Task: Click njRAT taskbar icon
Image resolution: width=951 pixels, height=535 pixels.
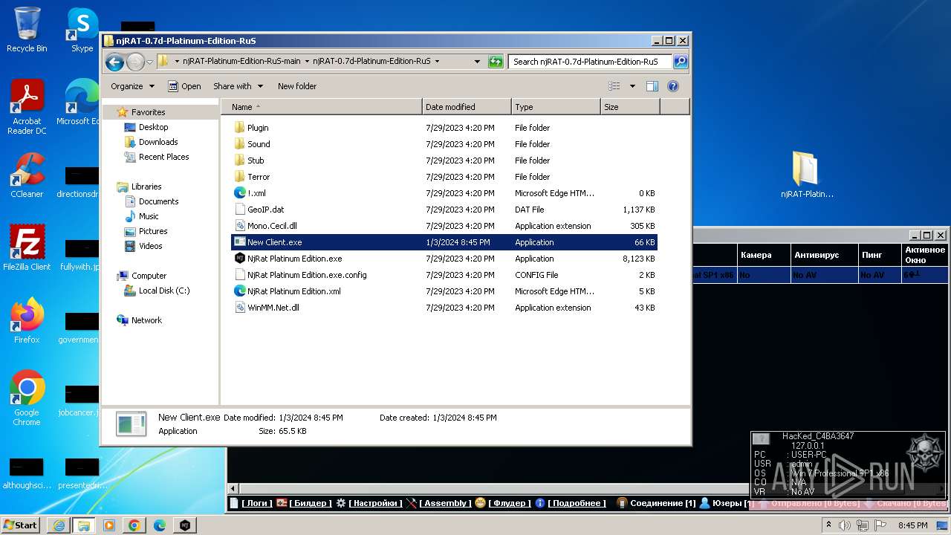Action: tap(184, 525)
